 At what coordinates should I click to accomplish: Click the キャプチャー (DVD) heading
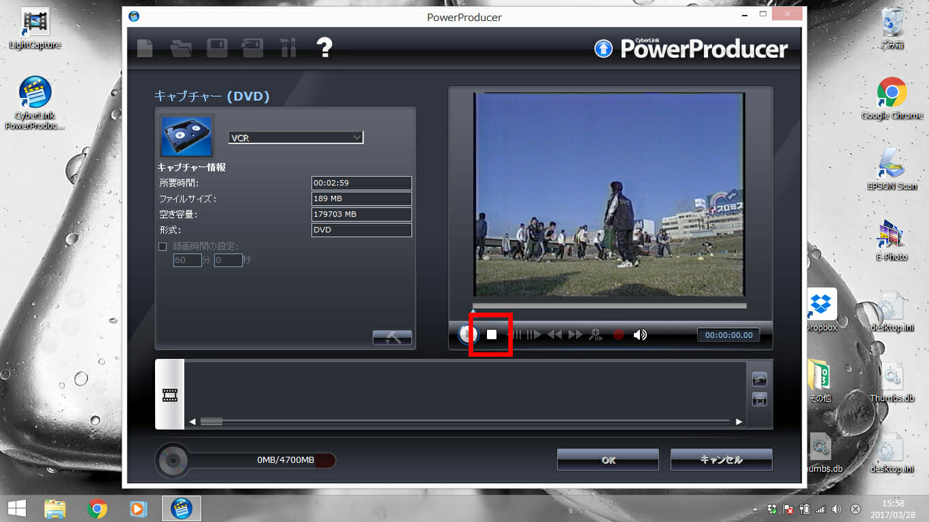(212, 97)
